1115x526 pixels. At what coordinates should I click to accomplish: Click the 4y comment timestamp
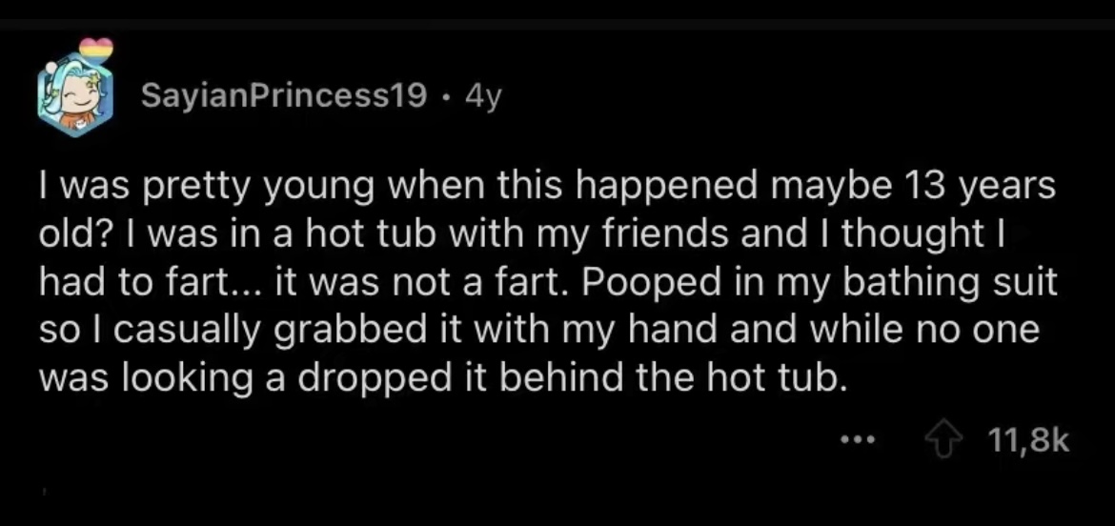click(x=483, y=96)
